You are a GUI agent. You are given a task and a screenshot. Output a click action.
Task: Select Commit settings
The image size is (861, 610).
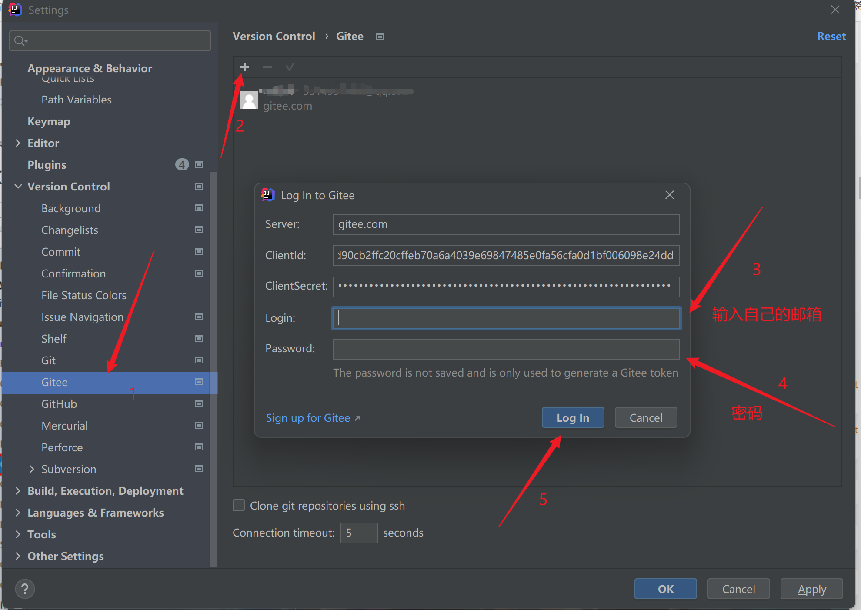click(x=61, y=252)
